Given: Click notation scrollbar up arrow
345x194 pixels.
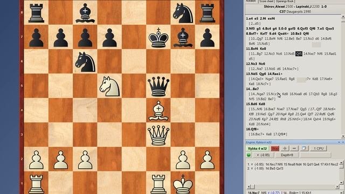Looking at the screenshot, I should click(x=343, y=17).
